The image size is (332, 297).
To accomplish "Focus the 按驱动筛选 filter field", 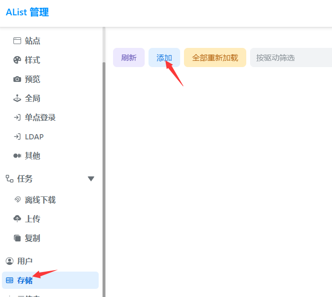I will 291,57.
